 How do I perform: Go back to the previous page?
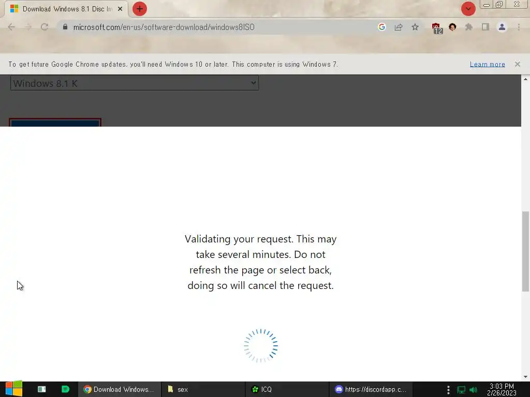[x=11, y=27]
